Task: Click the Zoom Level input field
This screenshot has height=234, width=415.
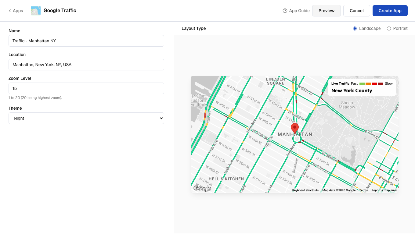Action: [x=86, y=88]
